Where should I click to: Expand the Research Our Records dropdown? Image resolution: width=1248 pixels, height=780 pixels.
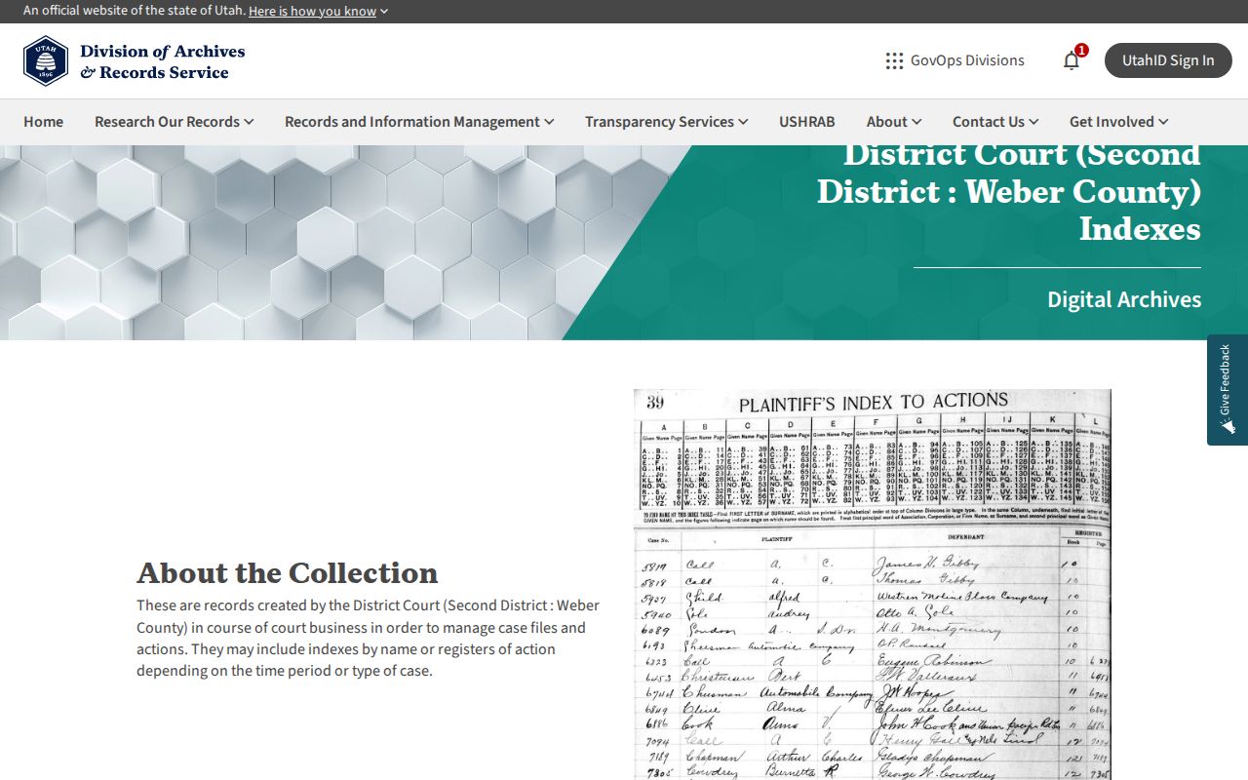(x=175, y=122)
